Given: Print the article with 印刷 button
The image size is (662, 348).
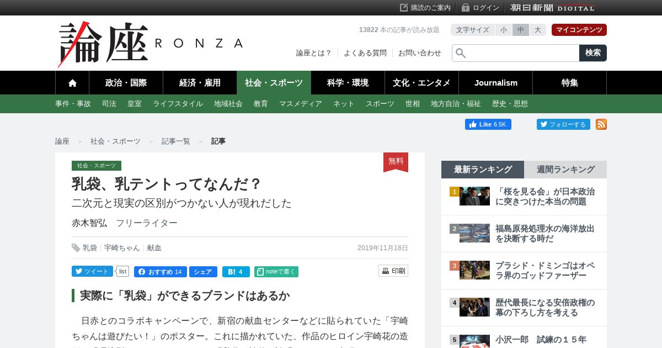Looking at the screenshot, I should pyautogui.click(x=393, y=271).
